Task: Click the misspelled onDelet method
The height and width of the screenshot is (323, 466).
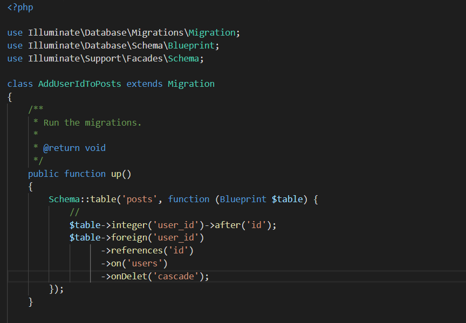Action: click(x=129, y=276)
